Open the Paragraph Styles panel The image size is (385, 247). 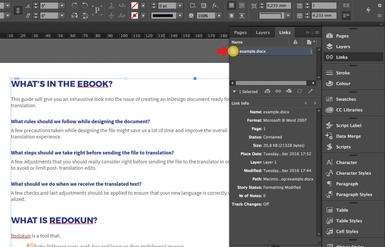pyautogui.click(x=353, y=194)
